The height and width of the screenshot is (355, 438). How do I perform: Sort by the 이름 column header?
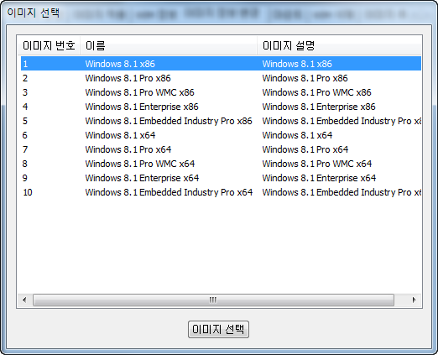point(169,45)
